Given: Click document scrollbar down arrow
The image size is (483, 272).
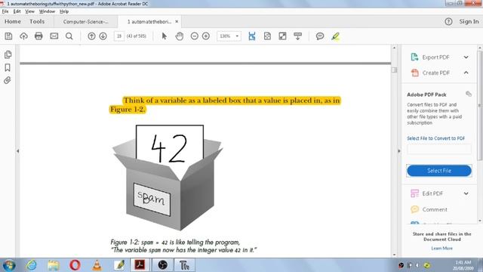Looking at the screenshot, I should click(394, 255).
